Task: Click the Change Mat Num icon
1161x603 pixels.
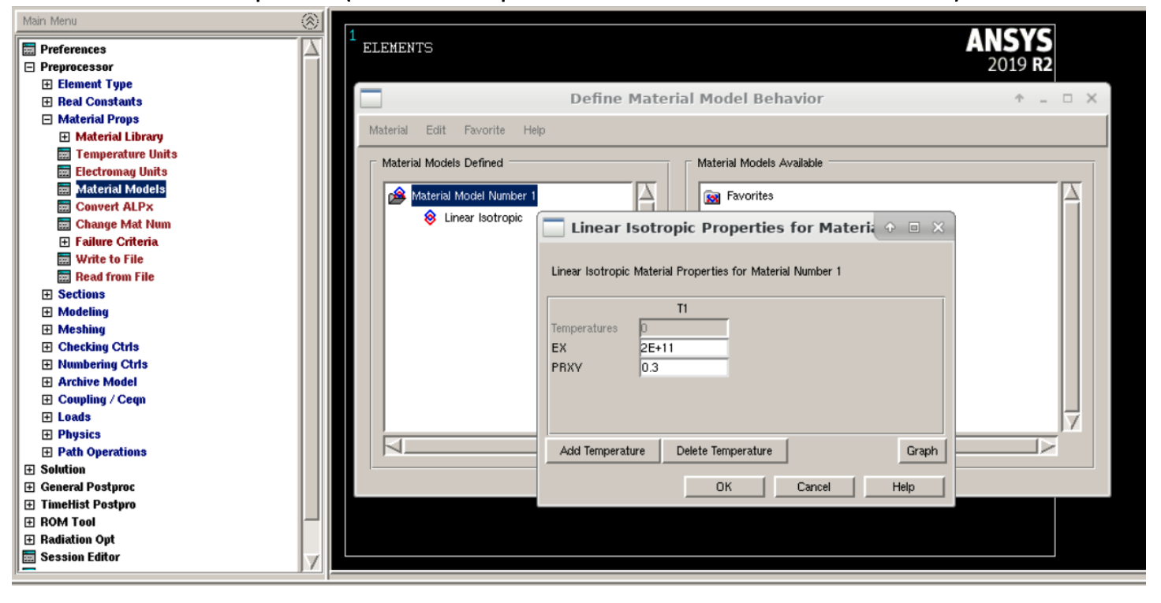Action: point(65,224)
